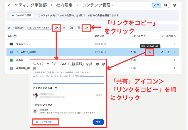
Task: Open share dialog settings gear
Action: [103, 64]
